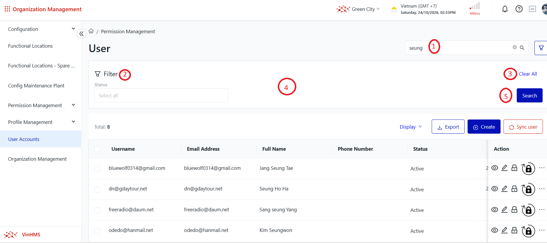This screenshot has height=244, width=547.
Task: Toggle the filter panel funnel button
Action: (x=541, y=48)
